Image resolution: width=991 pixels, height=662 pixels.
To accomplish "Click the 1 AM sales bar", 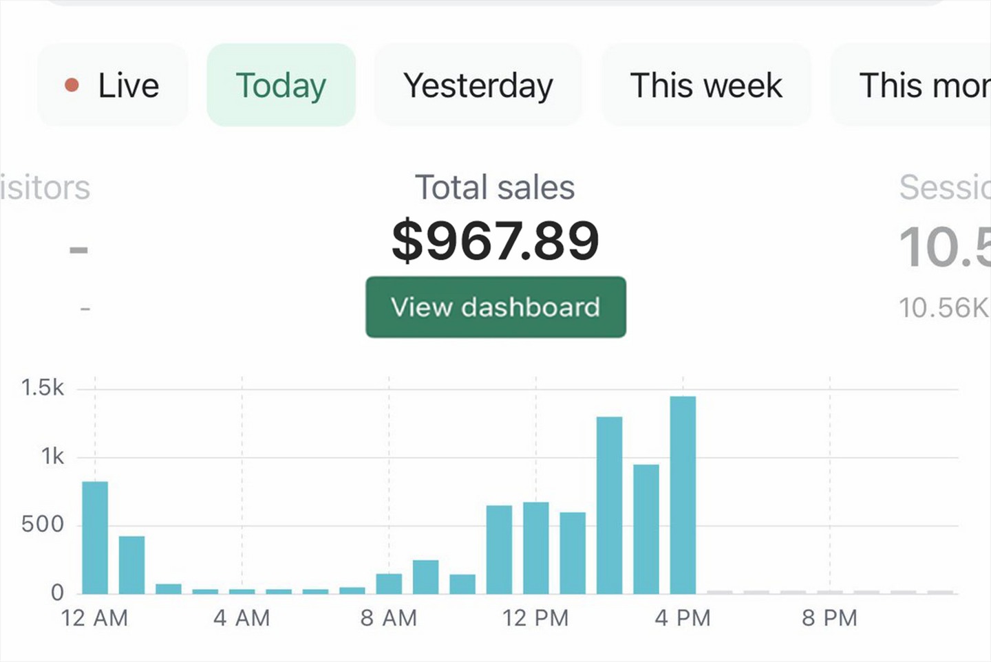I will (x=131, y=564).
